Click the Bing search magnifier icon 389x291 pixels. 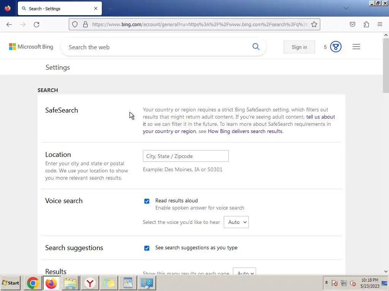[x=256, y=47]
